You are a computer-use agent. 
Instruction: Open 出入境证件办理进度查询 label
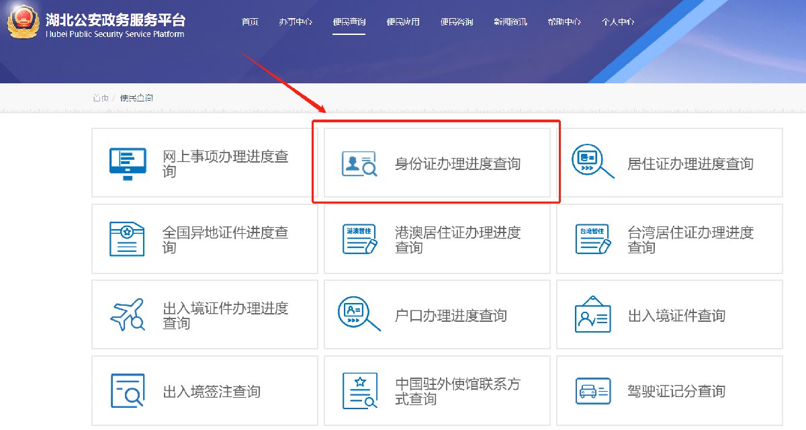click(226, 316)
